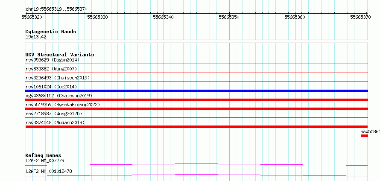The width and height of the screenshot is (380, 181).
Task: Open the RefSeq Genes track title
Action: pyautogui.click(x=44, y=155)
